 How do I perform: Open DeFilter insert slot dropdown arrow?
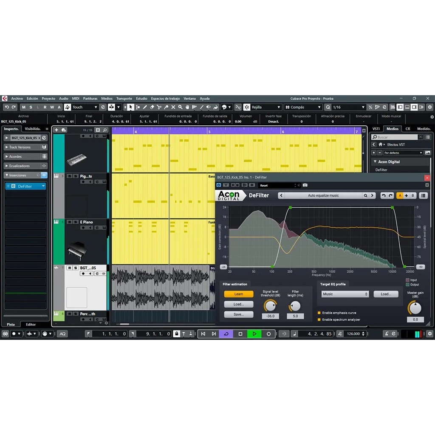pos(43,186)
